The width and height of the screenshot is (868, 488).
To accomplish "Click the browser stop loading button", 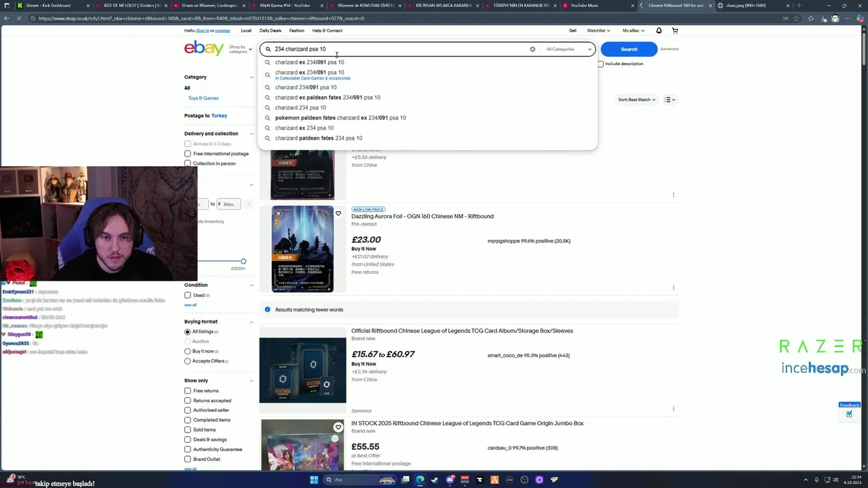I will click(x=20, y=18).
